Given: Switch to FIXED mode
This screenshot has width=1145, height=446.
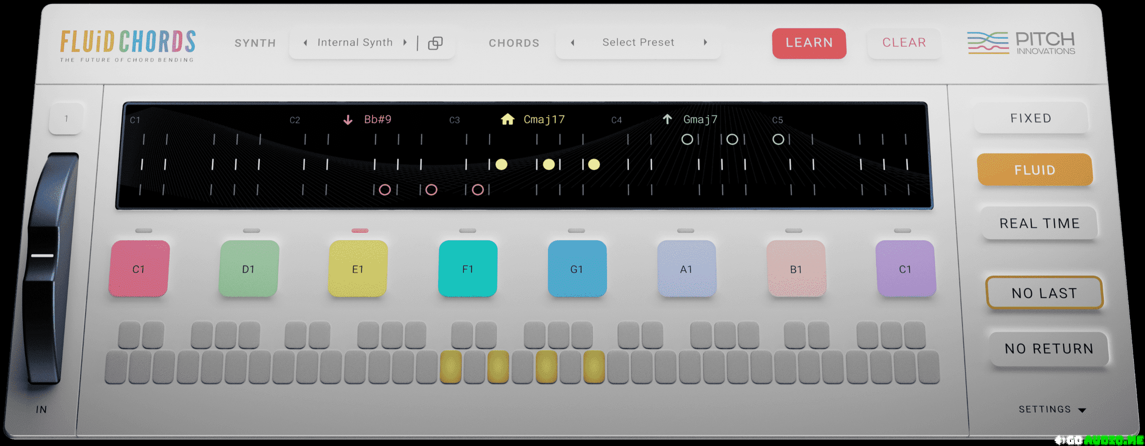Looking at the screenshot, I should coord(1031,118).
